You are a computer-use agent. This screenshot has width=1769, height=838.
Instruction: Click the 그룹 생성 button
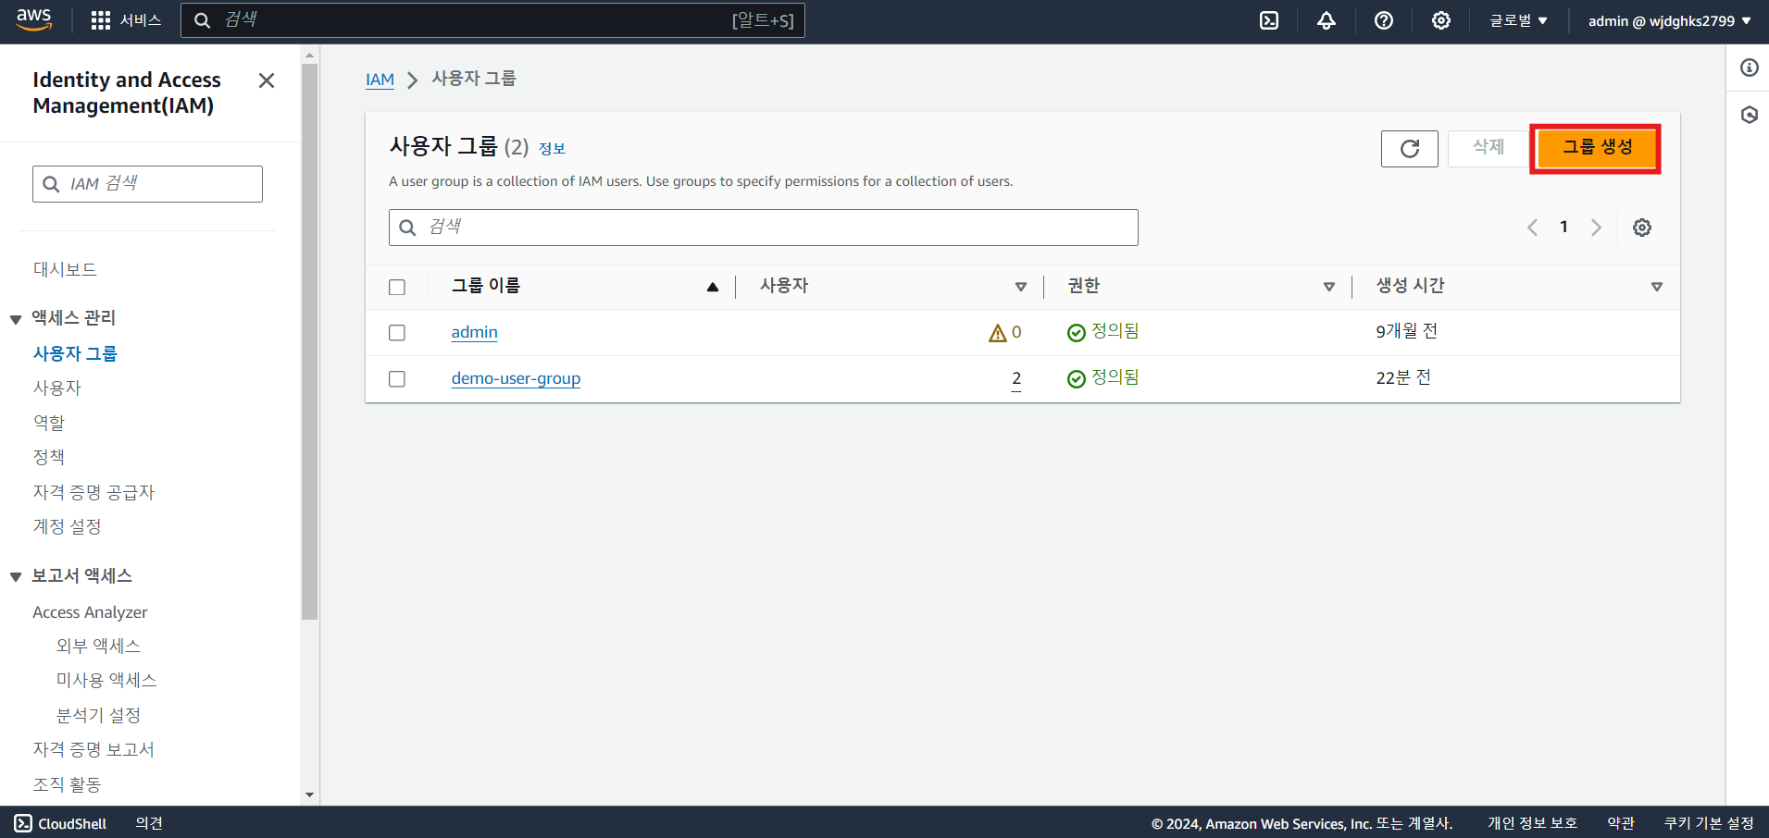click(x=1596, y=148)
